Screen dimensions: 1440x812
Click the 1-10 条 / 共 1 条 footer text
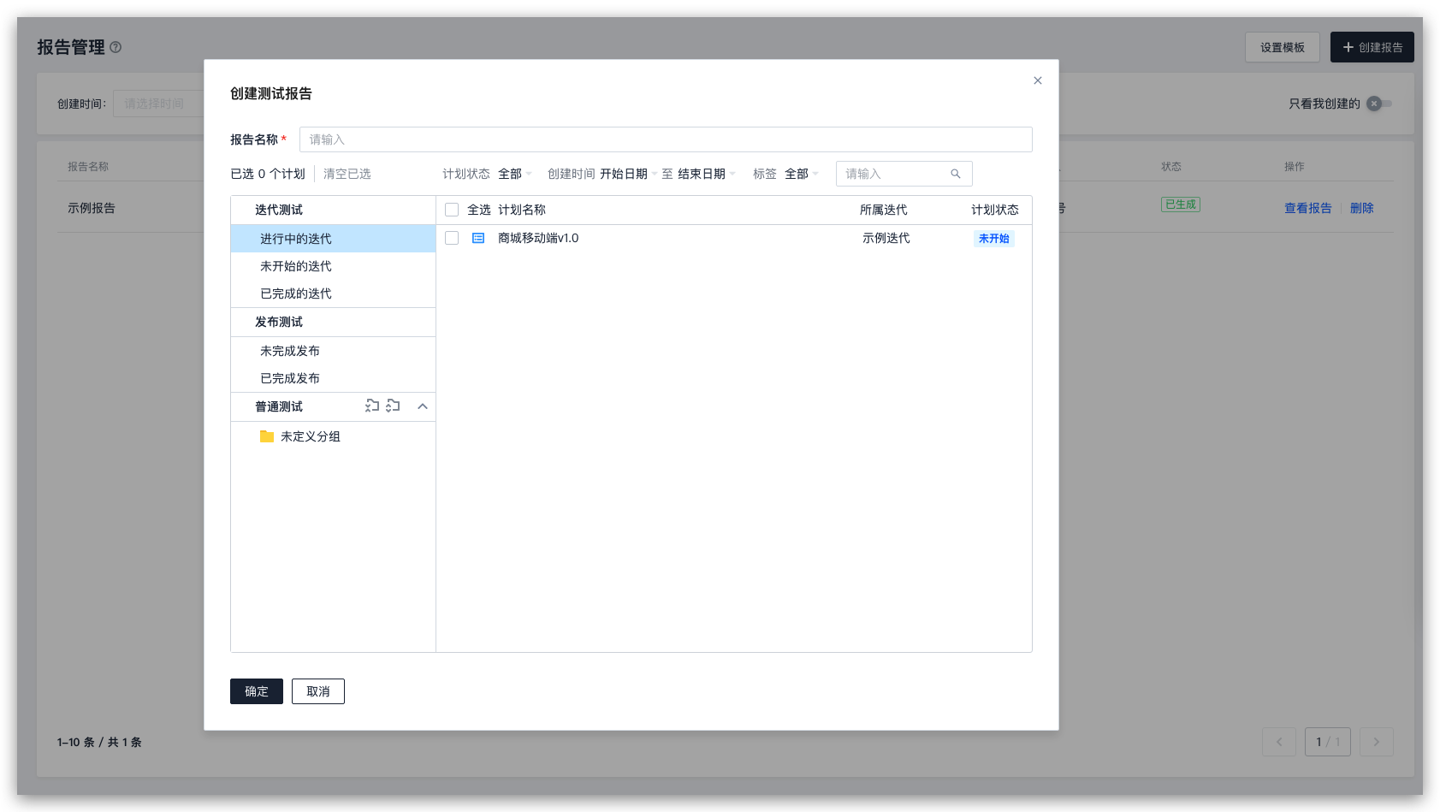pos(99,742)
